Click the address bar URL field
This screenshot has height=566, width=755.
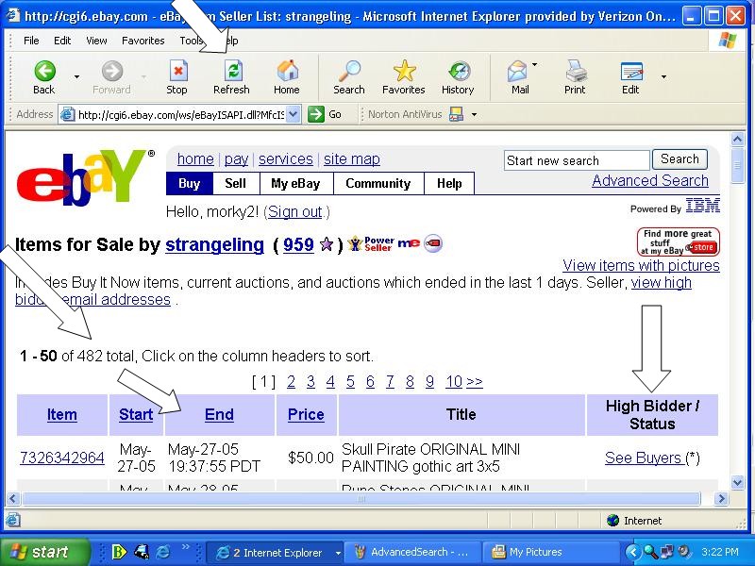tap(181, 114)
